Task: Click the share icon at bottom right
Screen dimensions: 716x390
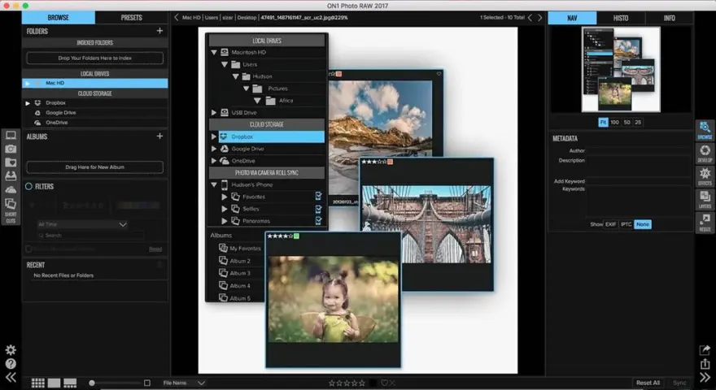Action: click(x=705, y=363)
